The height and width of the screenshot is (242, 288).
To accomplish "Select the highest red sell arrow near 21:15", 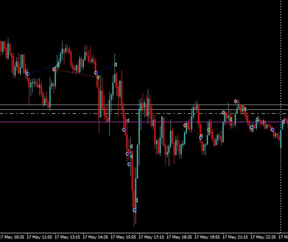I will [236, 101].
